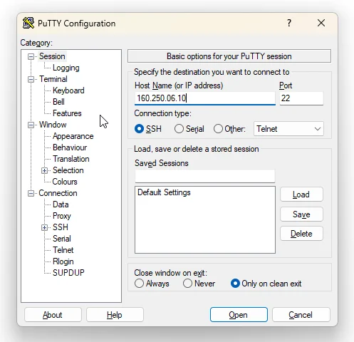Select Default Settings in saved sessions list
Viewport: 354px width, 342px height.
point(164,192)
